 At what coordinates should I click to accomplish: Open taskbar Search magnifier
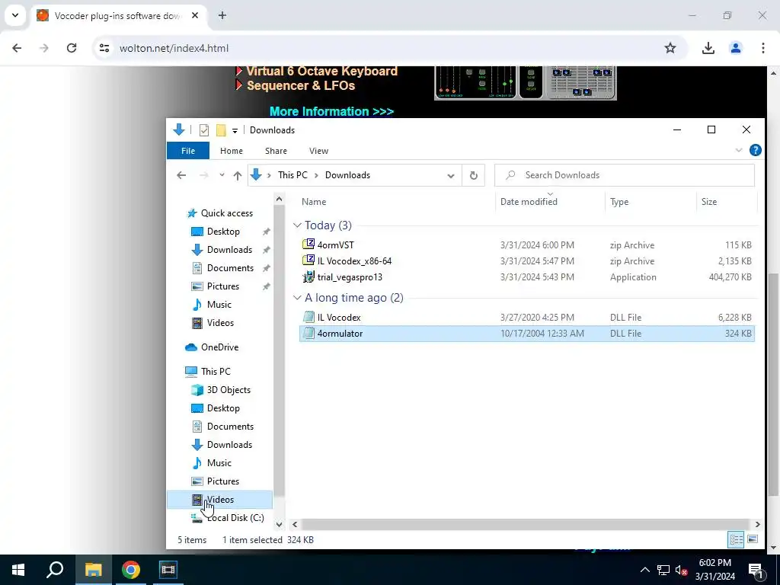55,570
